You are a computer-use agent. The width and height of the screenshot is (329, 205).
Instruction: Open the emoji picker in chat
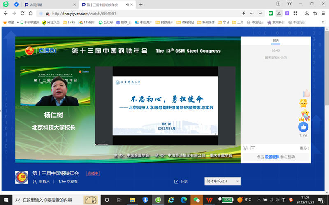click(x=245, y=148)
